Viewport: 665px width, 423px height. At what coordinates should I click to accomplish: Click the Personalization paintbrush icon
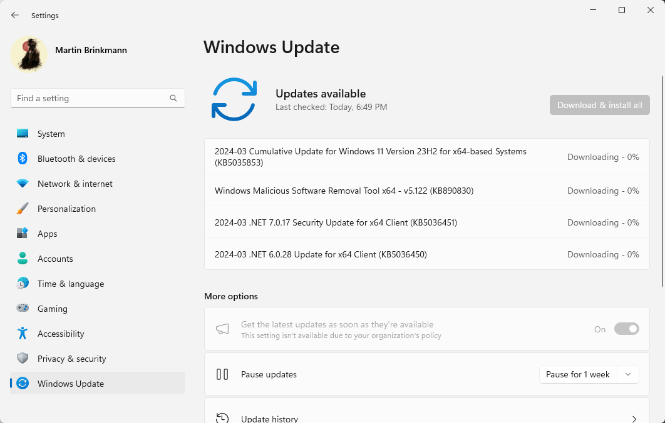point(23,209)
